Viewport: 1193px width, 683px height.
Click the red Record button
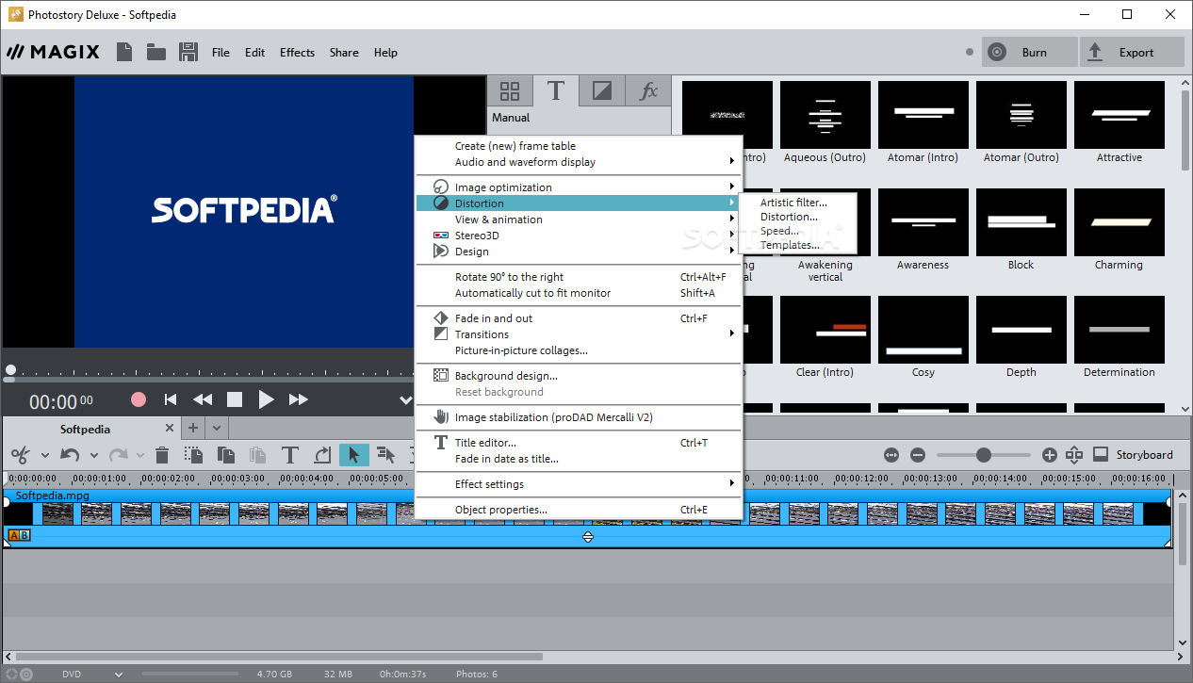139,399
